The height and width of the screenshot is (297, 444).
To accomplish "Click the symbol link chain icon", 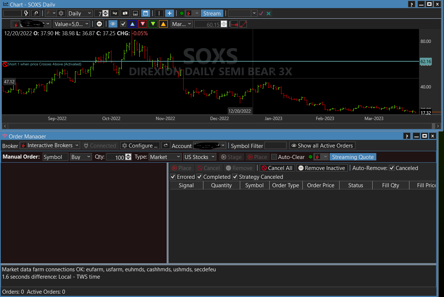I will point(36,13).
